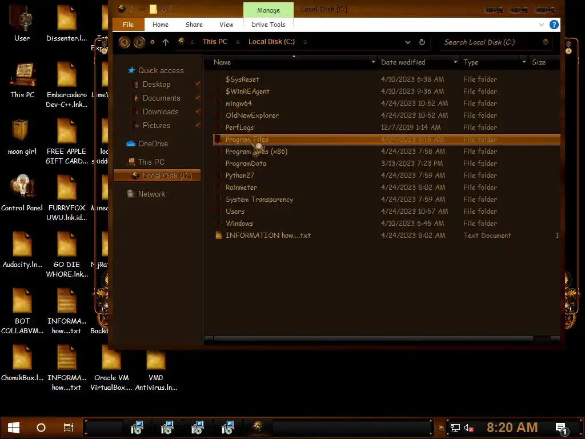Open quick access toolbar customize dropdown
Viewport: 585px width, 439px height.
pyautogui.click(x=163, y=9)
